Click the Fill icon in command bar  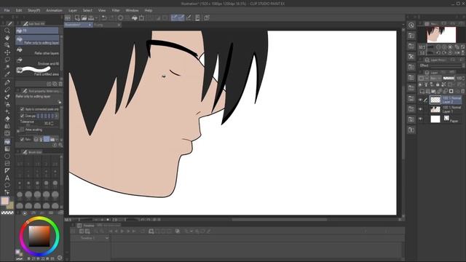[x=134, y=17]
